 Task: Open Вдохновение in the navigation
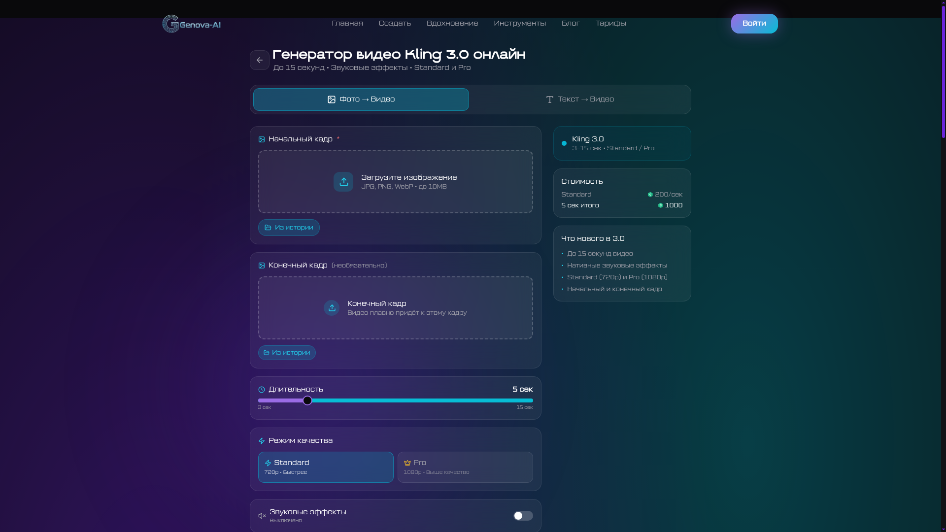(x=452, y=23)
